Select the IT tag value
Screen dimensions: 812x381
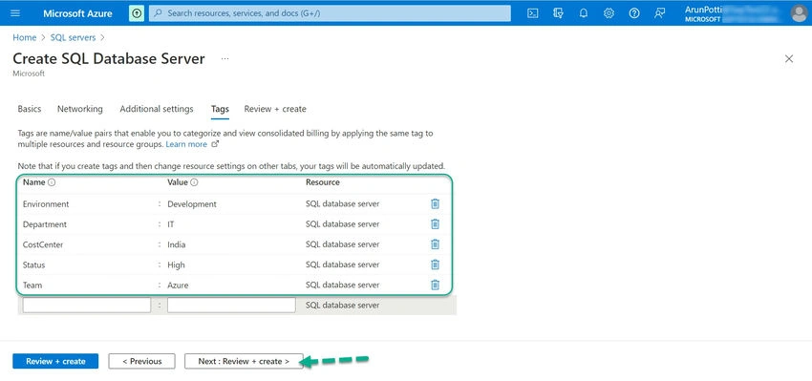pos(170,224)
